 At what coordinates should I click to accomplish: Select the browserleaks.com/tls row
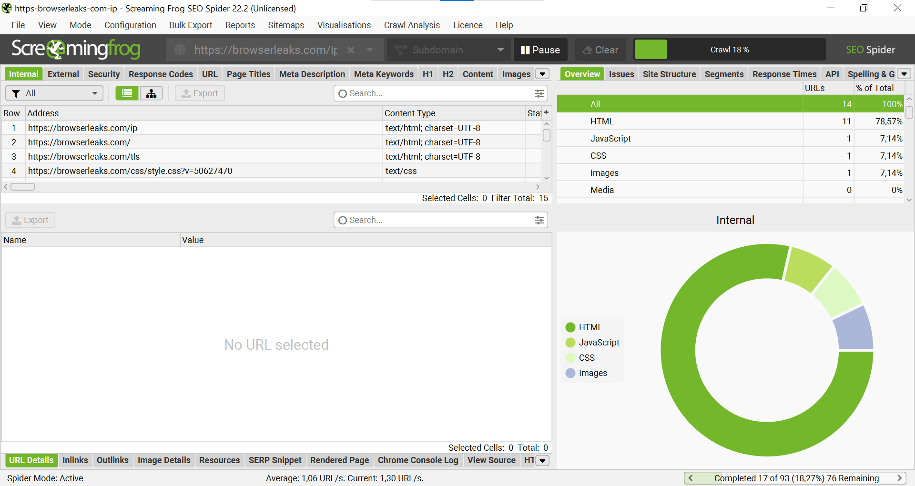[x=84, y=156]
